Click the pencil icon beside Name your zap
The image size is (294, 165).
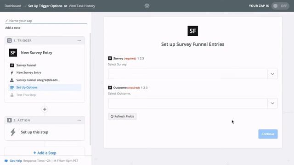tap(6, 21)
